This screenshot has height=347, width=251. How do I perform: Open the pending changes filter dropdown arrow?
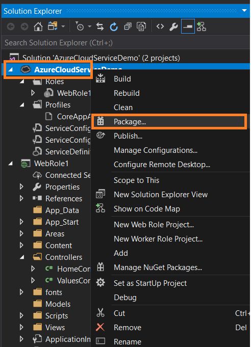(x=89, y=26)
